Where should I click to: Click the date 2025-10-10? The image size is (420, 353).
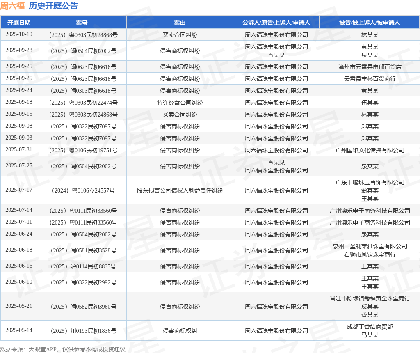coord(19,34)
